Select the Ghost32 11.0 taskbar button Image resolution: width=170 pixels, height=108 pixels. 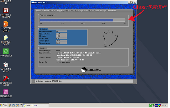coord(36,105)
